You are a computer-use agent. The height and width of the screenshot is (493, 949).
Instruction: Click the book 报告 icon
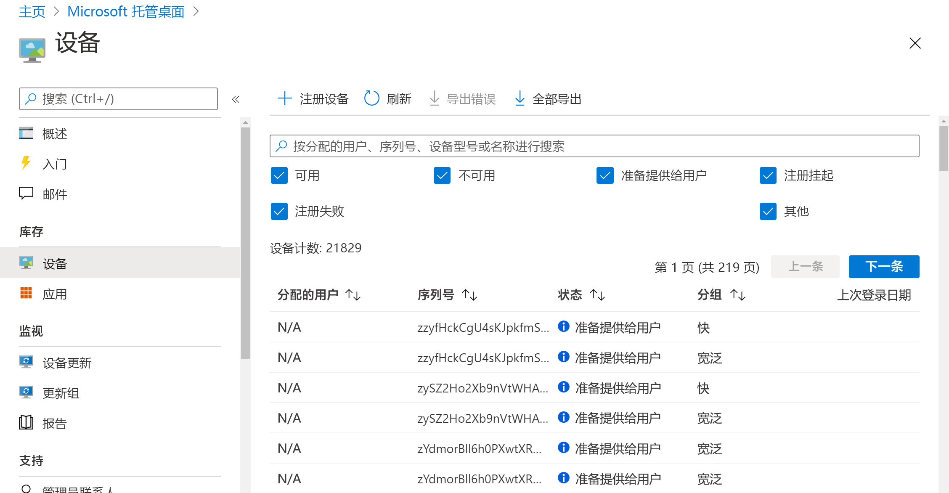pos(26,422)
